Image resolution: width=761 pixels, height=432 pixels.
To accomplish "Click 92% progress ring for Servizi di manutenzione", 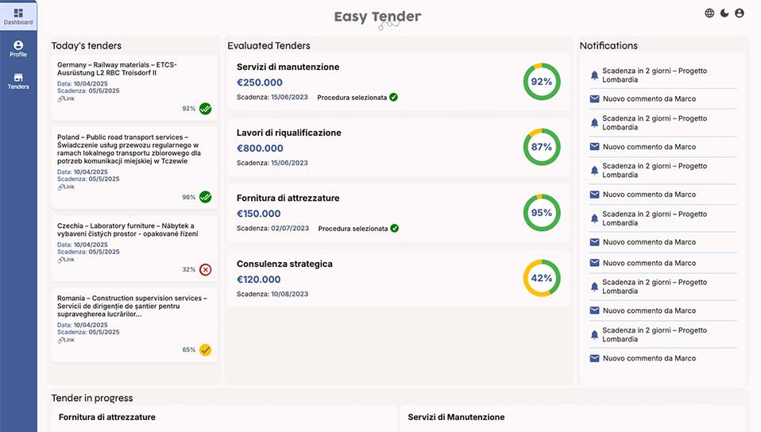I will coord(542,82).
